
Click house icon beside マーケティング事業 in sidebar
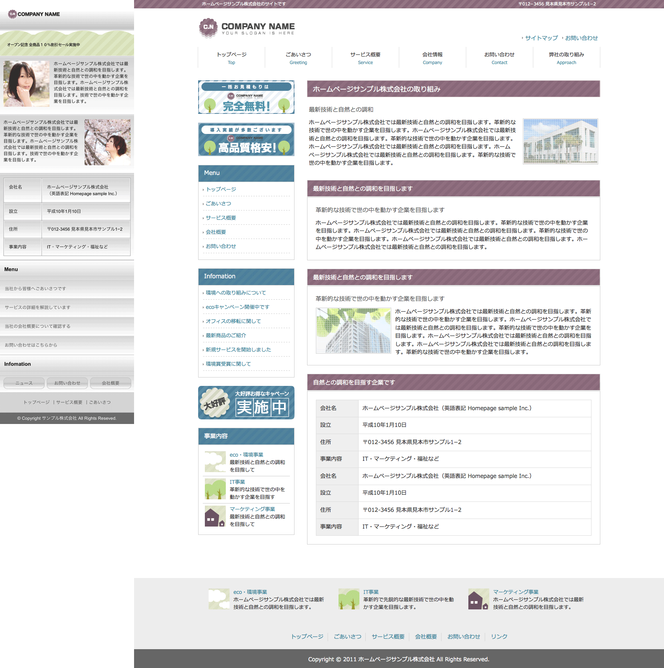pos(215,516)
